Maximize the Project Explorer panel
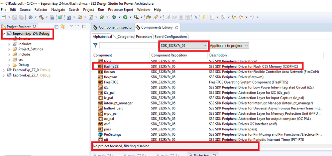Screen dimensions: 332x156 click(x=84, y=27)
